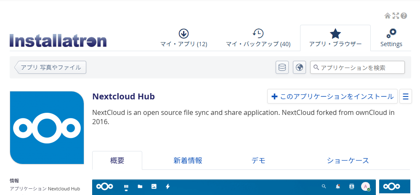Open the ショーケース tab

pyautogui.click(x=348, y=161)
